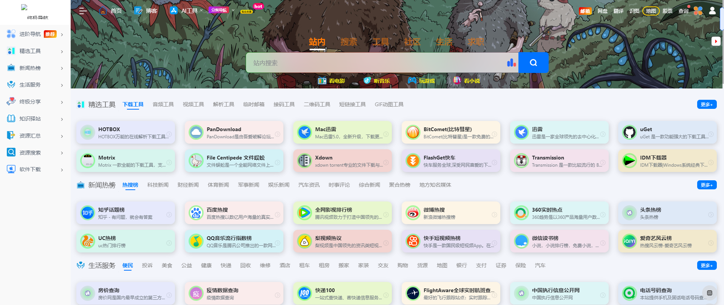Expand 软件下载 sidebar item
Image resolution: width=724 pixels, height=305 pixels.
pyautogui.click(x=35, y=169)
